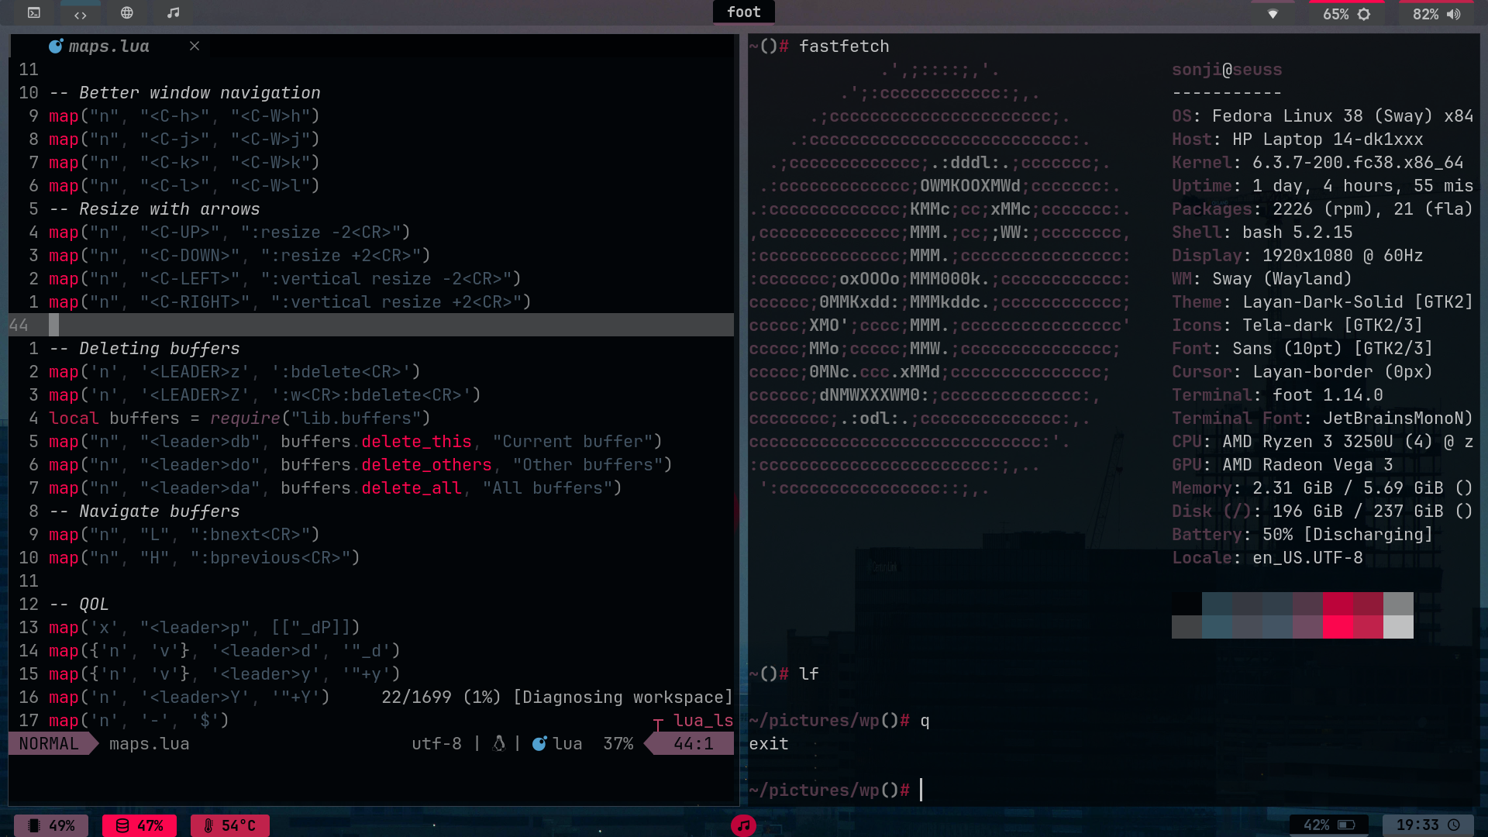Click 'delete_this' in the leader db mapping
1488x837 pixels.
tap(416, 441)
